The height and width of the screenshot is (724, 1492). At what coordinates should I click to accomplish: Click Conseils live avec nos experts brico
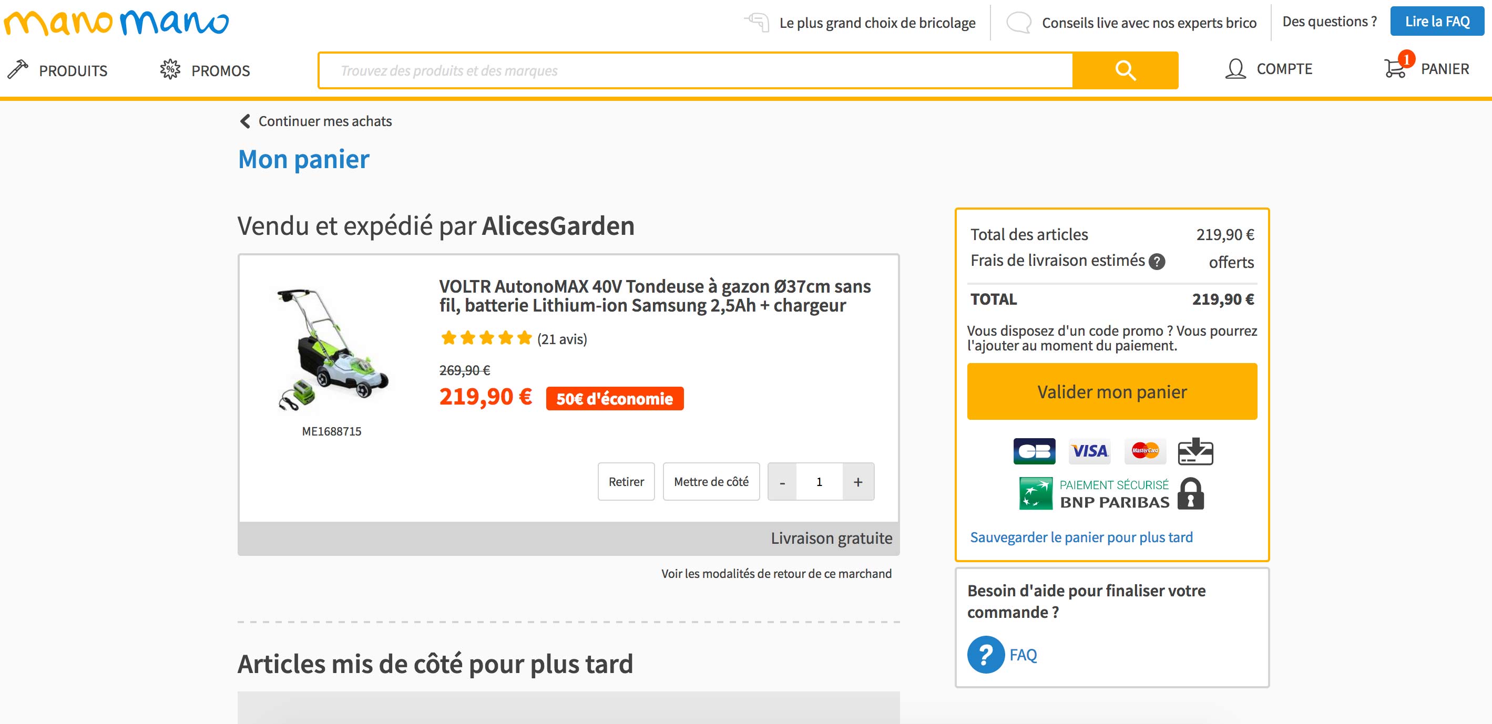[x=1149, y=23]
